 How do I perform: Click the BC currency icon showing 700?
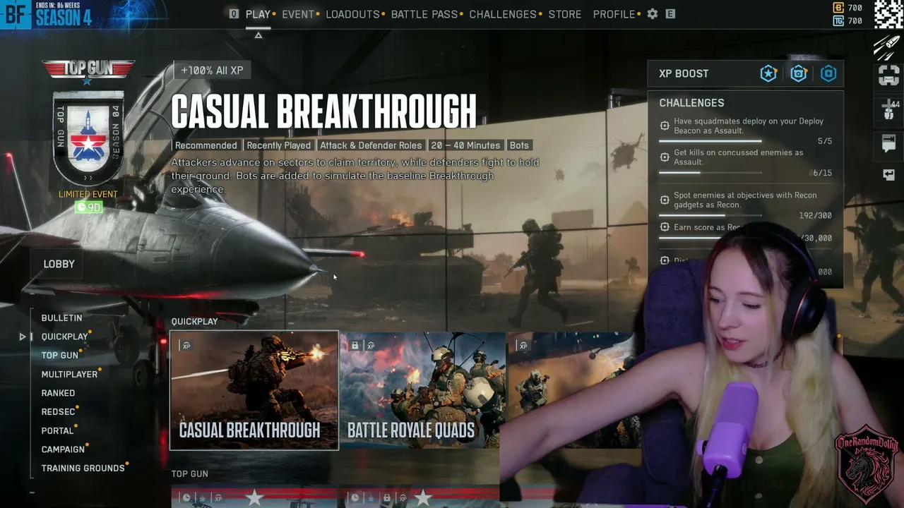click(838, 8)
